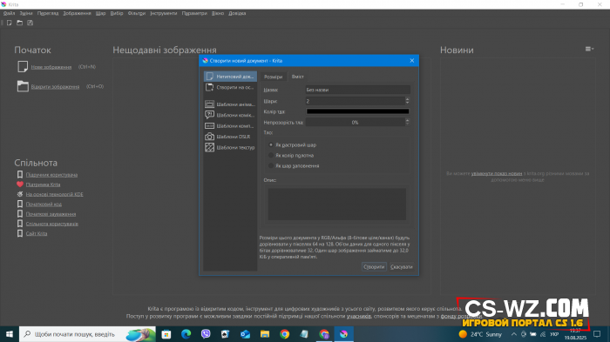
Task: Click the KDE gear icon in Спільнота
Action: click(20, 194)
